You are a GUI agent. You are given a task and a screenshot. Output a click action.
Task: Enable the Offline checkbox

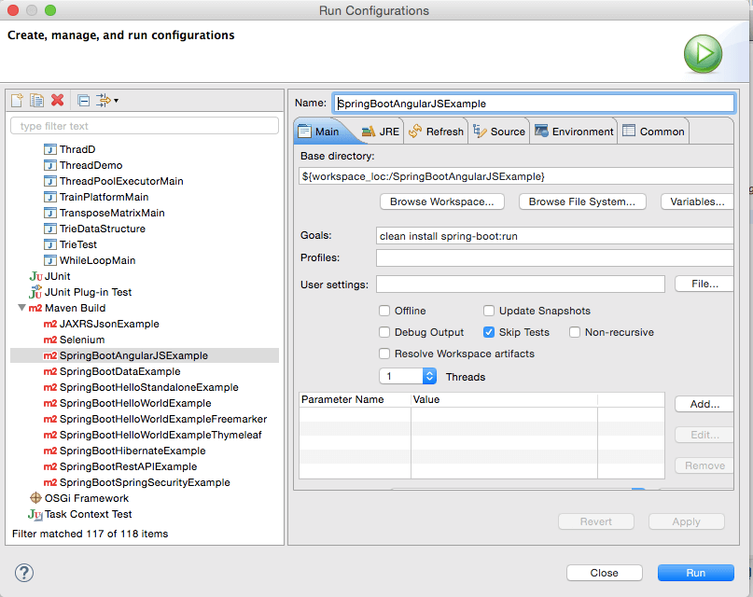click(384, 311)
